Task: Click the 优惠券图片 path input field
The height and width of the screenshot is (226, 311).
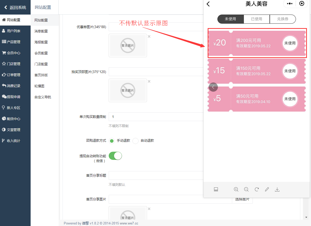Action: (156, 27)
